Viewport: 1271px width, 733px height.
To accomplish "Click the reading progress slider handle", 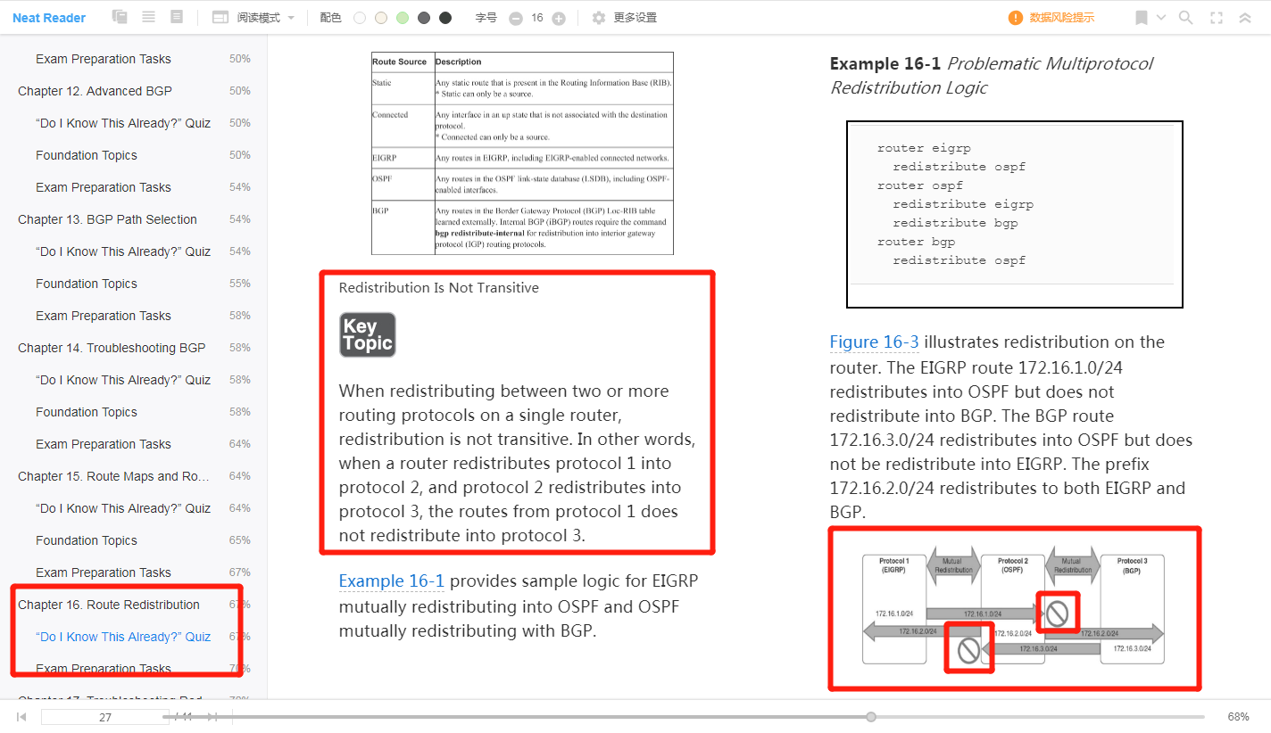I will click(871, 717).
